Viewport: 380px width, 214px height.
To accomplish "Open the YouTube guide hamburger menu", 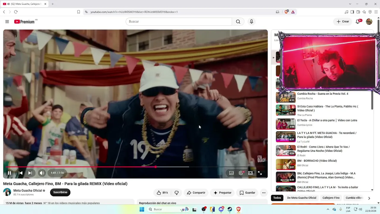I will click(7, 22).
